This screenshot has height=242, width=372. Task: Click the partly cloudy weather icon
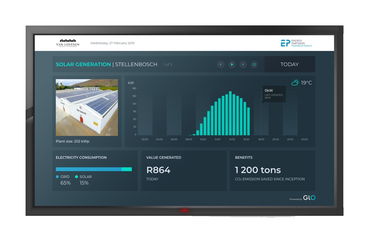(295, 82)
